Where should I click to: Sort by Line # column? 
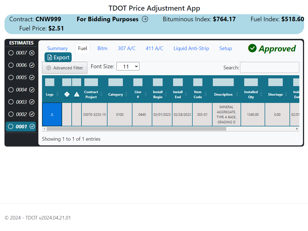(146, 95)
